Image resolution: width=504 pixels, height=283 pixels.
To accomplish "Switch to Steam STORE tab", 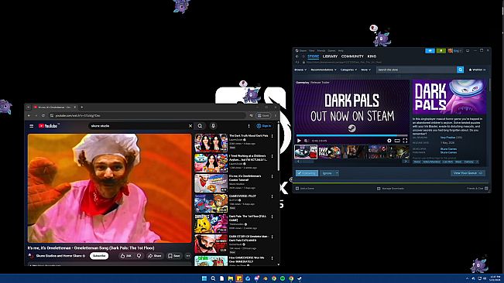I will (x=313, y=56).
